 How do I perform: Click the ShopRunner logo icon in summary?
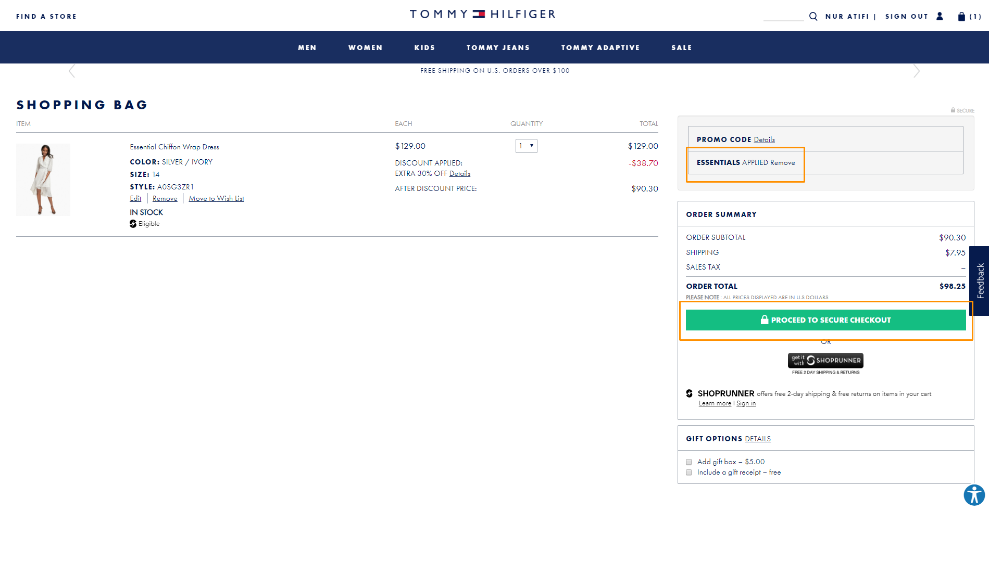coord(690,393)
